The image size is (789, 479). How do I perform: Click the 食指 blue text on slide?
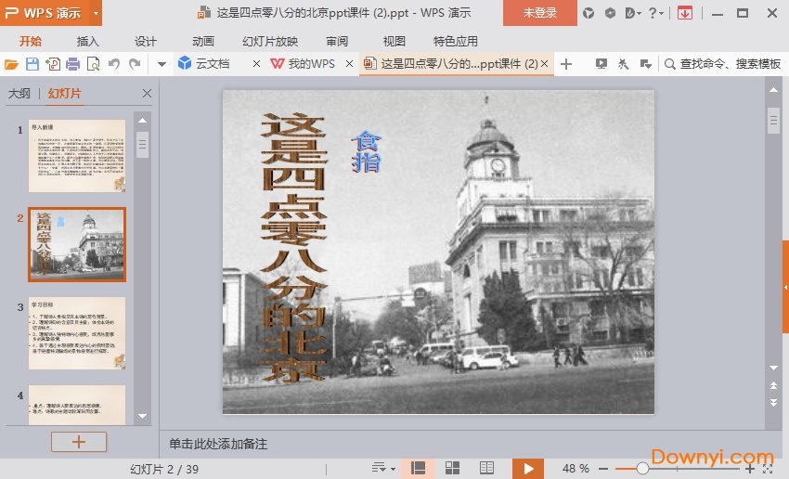[x=367, y=151]
